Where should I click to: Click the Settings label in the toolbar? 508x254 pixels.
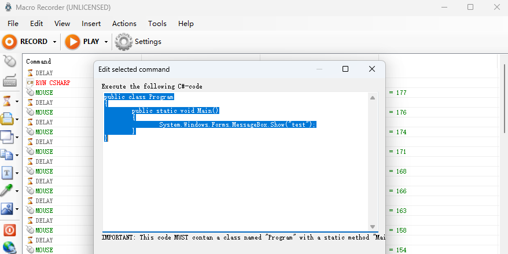click(148, 42)
